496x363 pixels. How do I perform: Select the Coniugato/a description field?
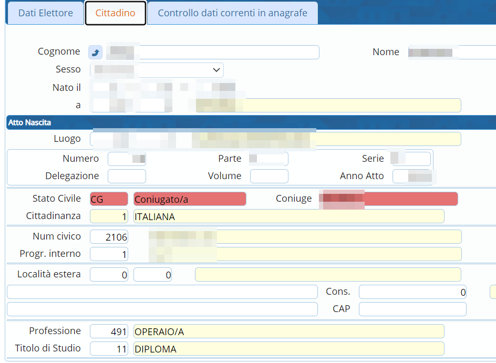click(x=190, y=199)
